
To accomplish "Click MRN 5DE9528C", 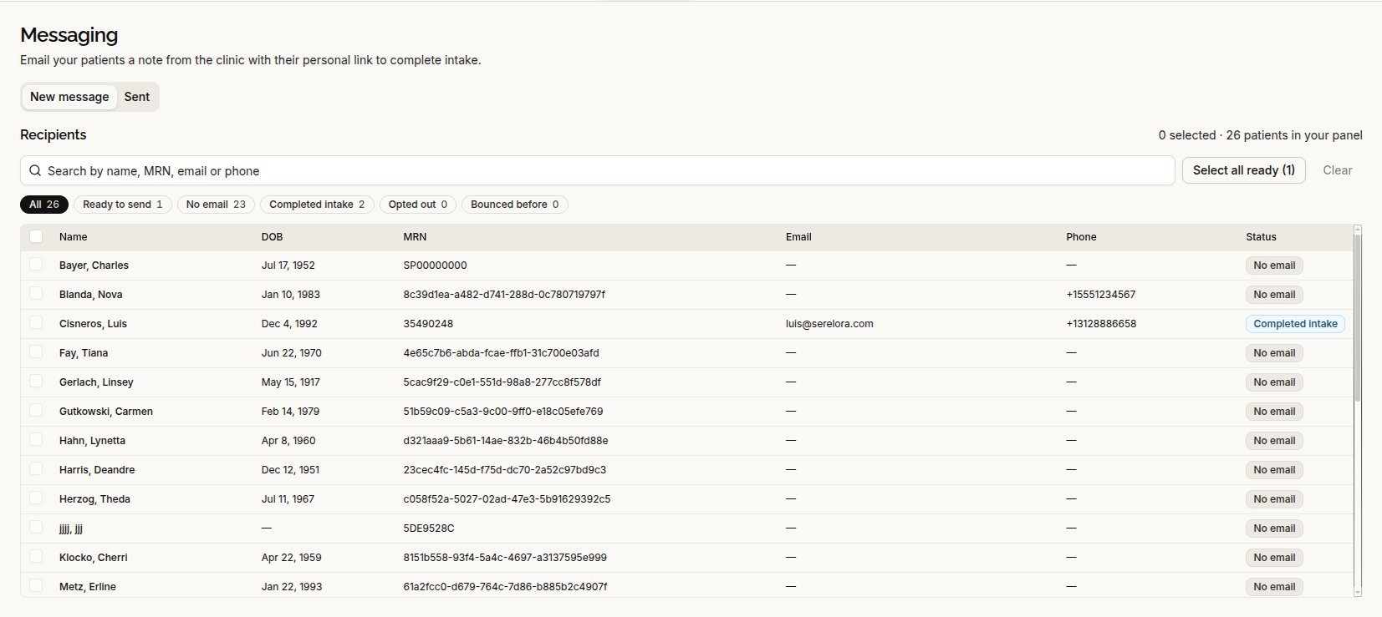I will [x=429, y=528].
